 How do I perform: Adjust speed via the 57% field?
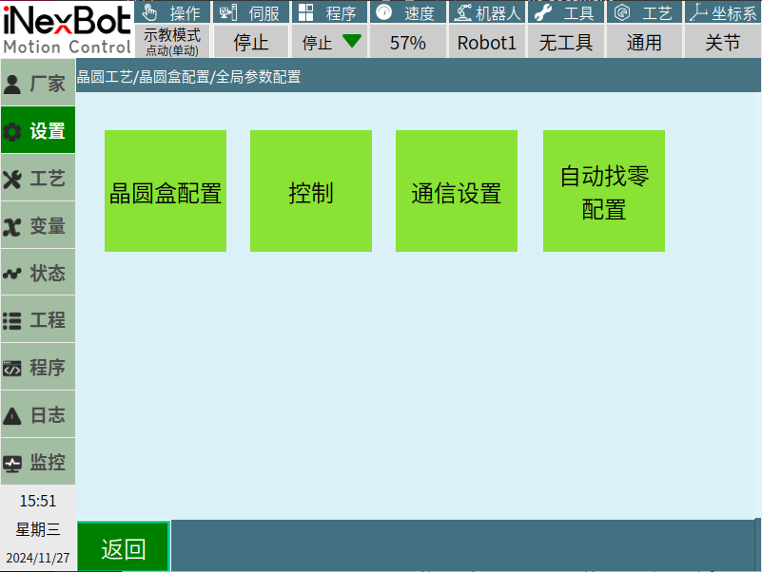pyautogui.click(x=407, y=43)
